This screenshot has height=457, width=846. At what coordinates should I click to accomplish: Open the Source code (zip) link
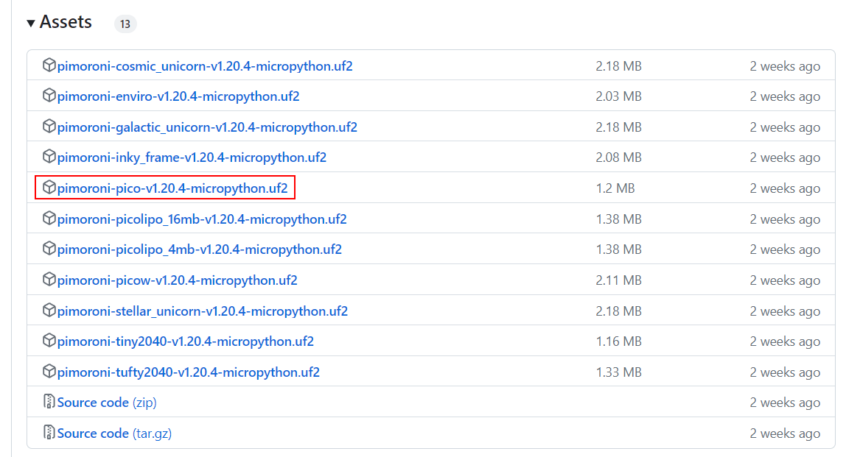tap(106, 403)
